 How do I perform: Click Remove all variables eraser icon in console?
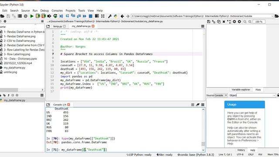click(197, 105)
